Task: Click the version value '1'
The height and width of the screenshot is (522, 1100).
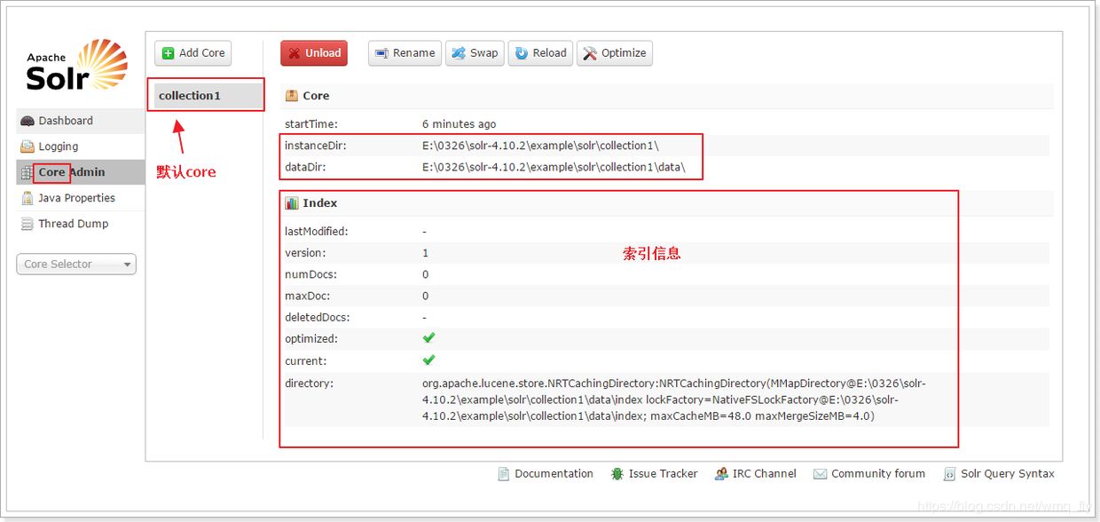Action: pos(426,253)
